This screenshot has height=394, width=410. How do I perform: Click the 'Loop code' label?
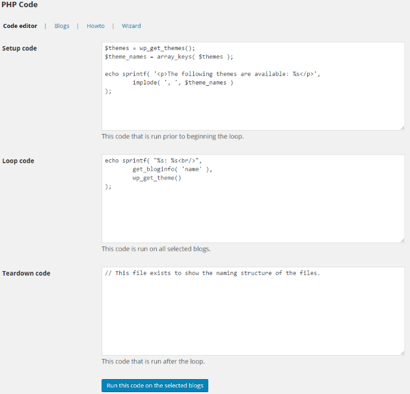coord(18,161)
